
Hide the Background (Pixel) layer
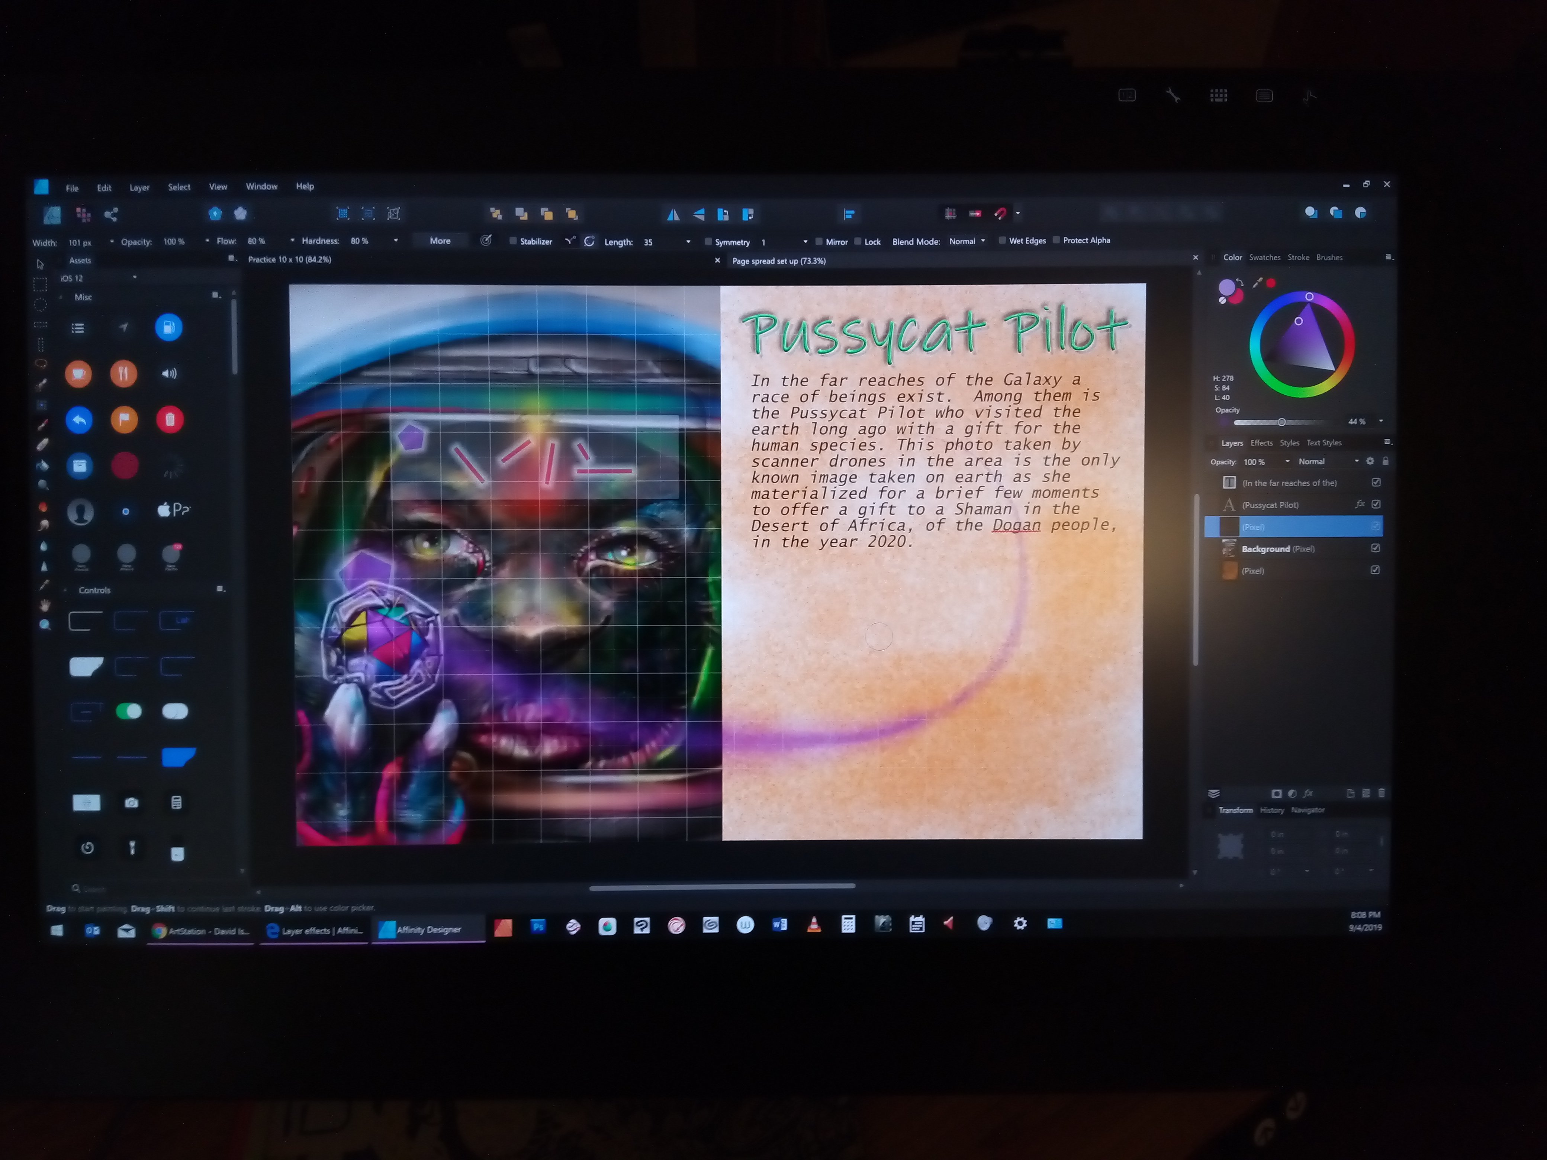coord(1375,548)
